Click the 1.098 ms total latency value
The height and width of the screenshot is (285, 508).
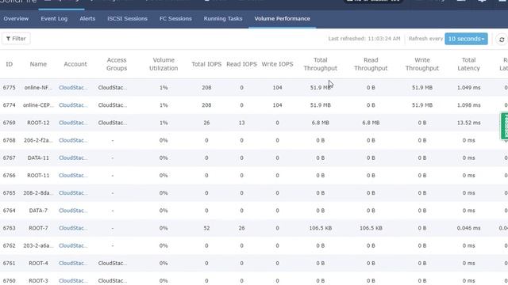coord(468,105)
